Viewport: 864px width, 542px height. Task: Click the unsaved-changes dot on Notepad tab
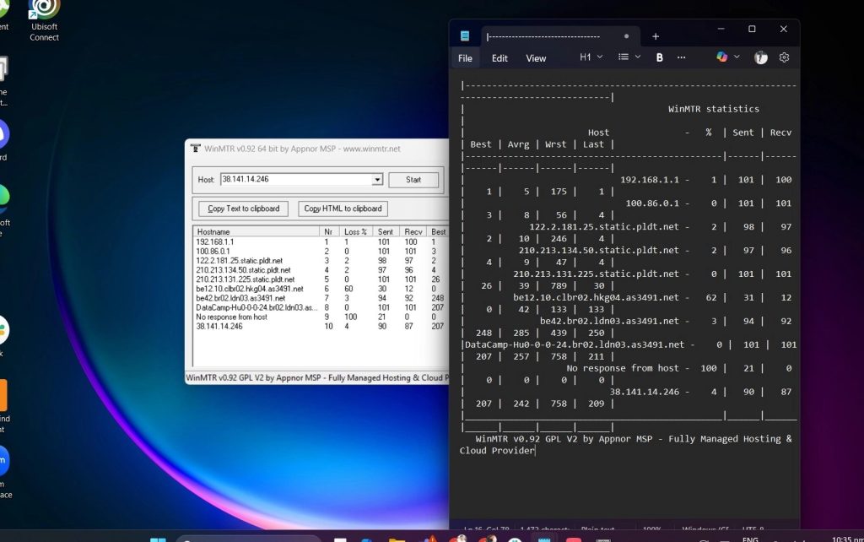[x=626, y=36]
